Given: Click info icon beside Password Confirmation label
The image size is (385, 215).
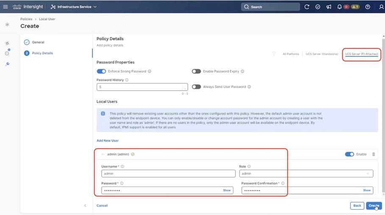Looking at the screenshot, I should point(283,183).
